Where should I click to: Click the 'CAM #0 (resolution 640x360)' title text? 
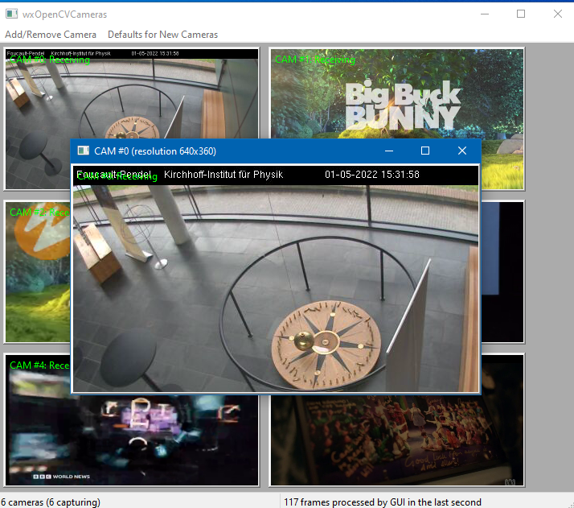point(155,151)
